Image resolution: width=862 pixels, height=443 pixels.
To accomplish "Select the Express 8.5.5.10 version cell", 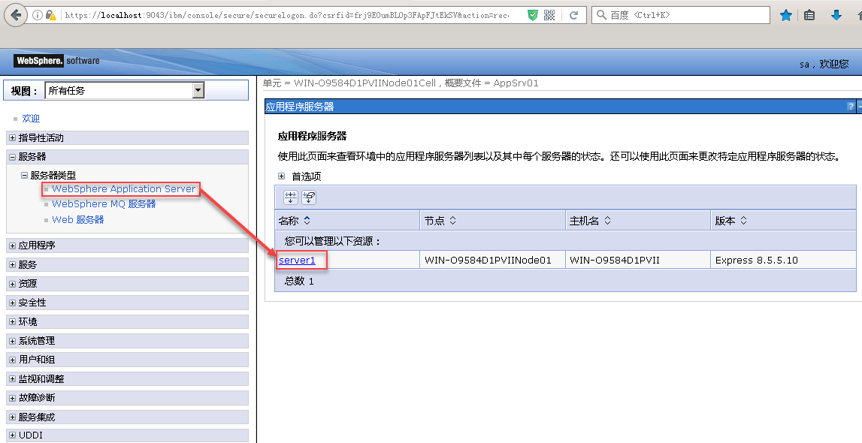I will (x=783, y=261).
